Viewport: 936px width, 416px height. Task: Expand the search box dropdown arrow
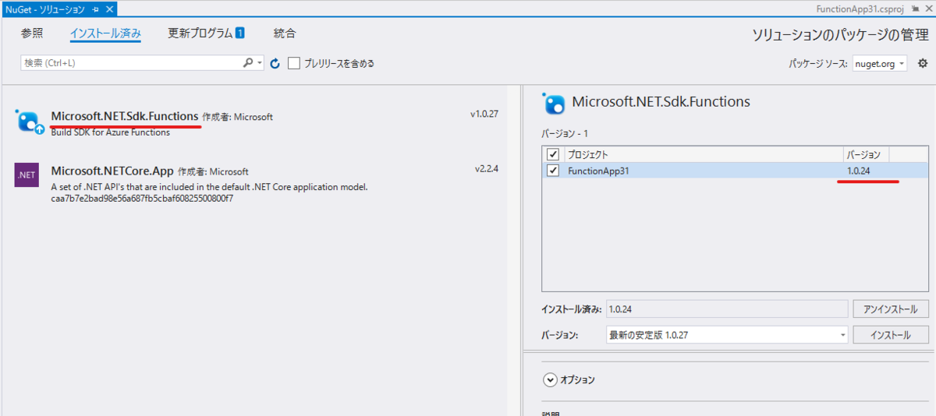(260, 63)
